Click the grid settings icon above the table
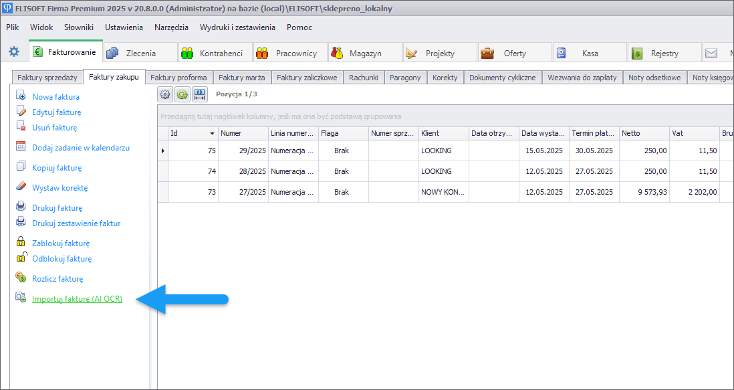 pos(165,94)
